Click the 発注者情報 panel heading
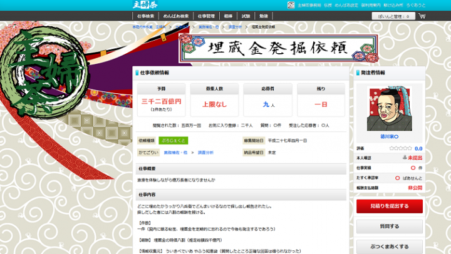This screenshot has width=451, height=254. point(373,73)
